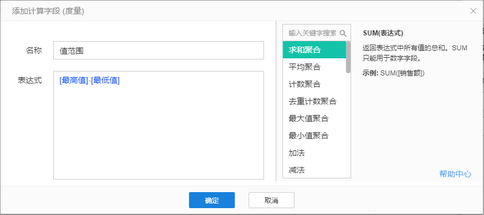
Task: Click the [最高值] field token
Action: pos(74,81)
